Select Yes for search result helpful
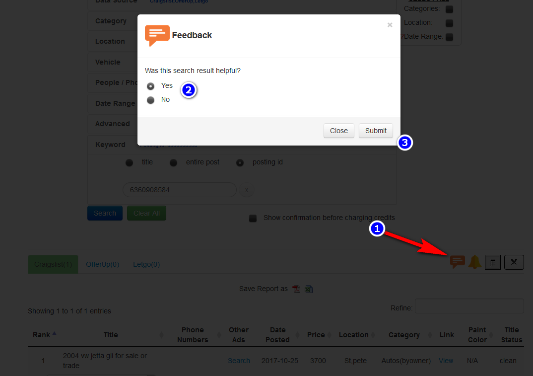Viewport: 533px width, 376px height. (150, 85)
